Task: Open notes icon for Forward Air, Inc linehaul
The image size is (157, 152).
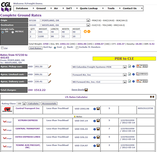Action: point(129,74)
